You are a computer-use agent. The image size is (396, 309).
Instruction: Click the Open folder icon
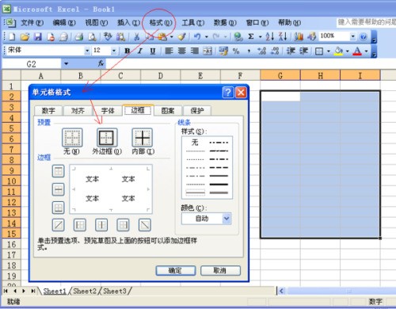click(x=25, y=36)
